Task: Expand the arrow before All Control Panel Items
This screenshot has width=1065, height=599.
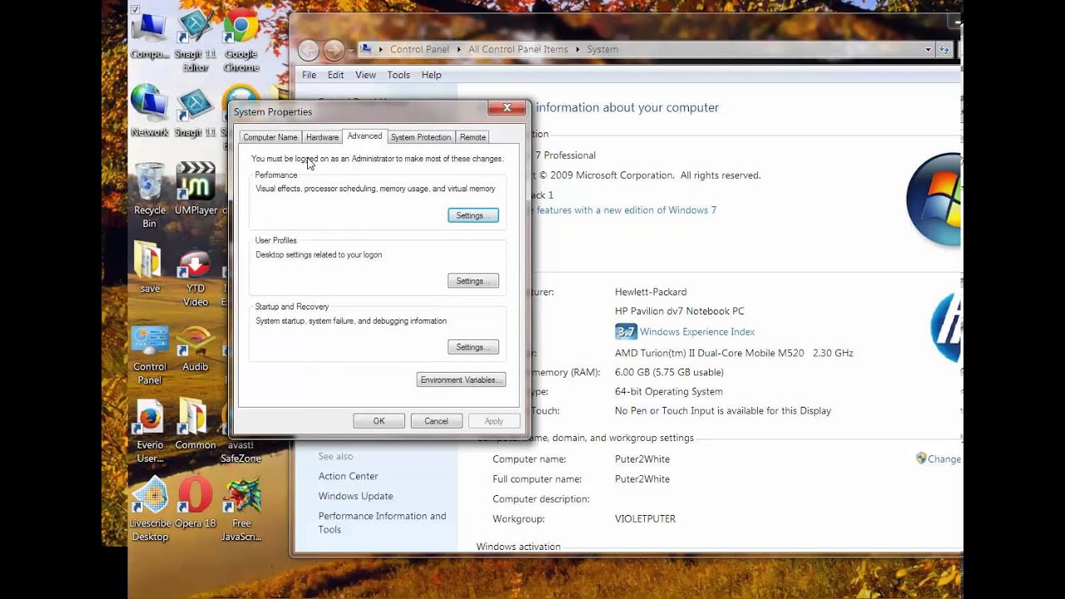Action: 459,49
